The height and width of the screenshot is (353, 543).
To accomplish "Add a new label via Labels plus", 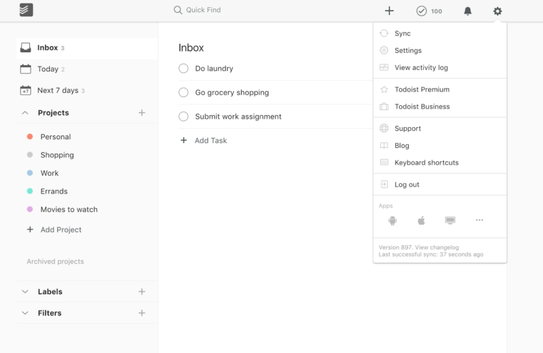I will tap(142, 292).
